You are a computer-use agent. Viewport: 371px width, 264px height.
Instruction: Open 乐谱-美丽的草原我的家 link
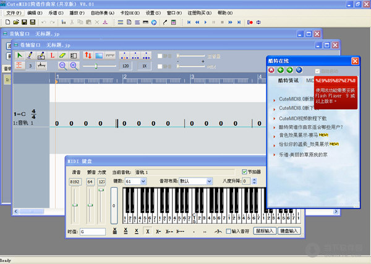click(x=303, y=155)
